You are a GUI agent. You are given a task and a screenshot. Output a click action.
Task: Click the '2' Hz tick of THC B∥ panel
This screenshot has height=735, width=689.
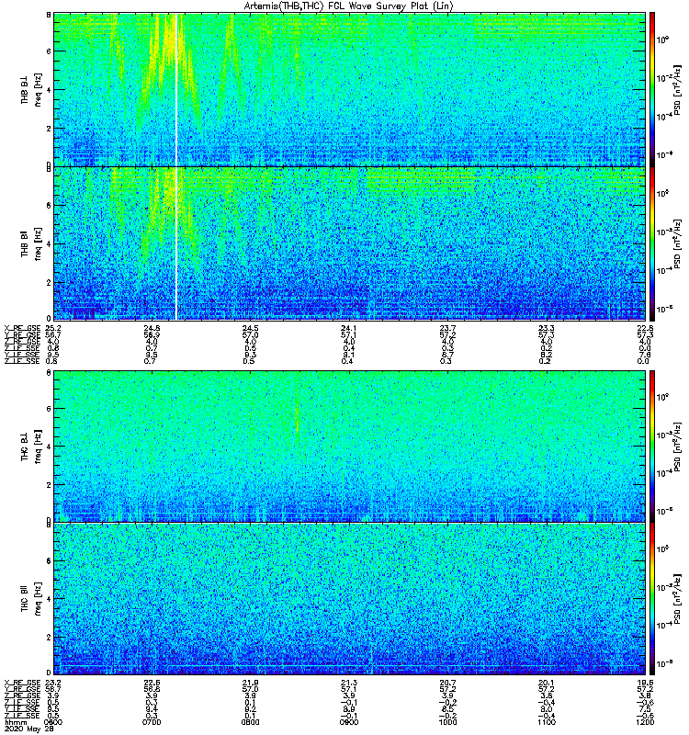coord(49,637)
